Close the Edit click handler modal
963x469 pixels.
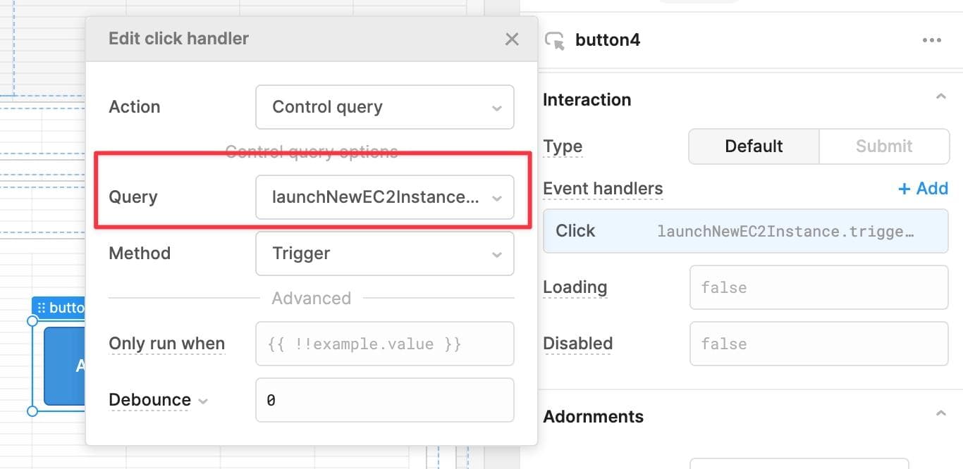512,39
